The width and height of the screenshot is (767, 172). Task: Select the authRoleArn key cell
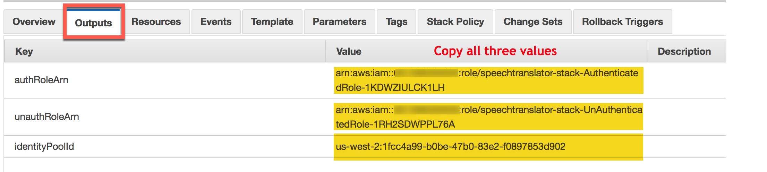coord(41,80)
